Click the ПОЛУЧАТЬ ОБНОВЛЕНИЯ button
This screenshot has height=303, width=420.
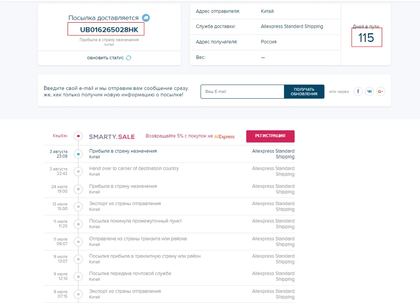[x=304, y=92]
